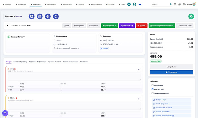Click the blue plus icon to add order
Screen dimensions: 198x118
31,17
